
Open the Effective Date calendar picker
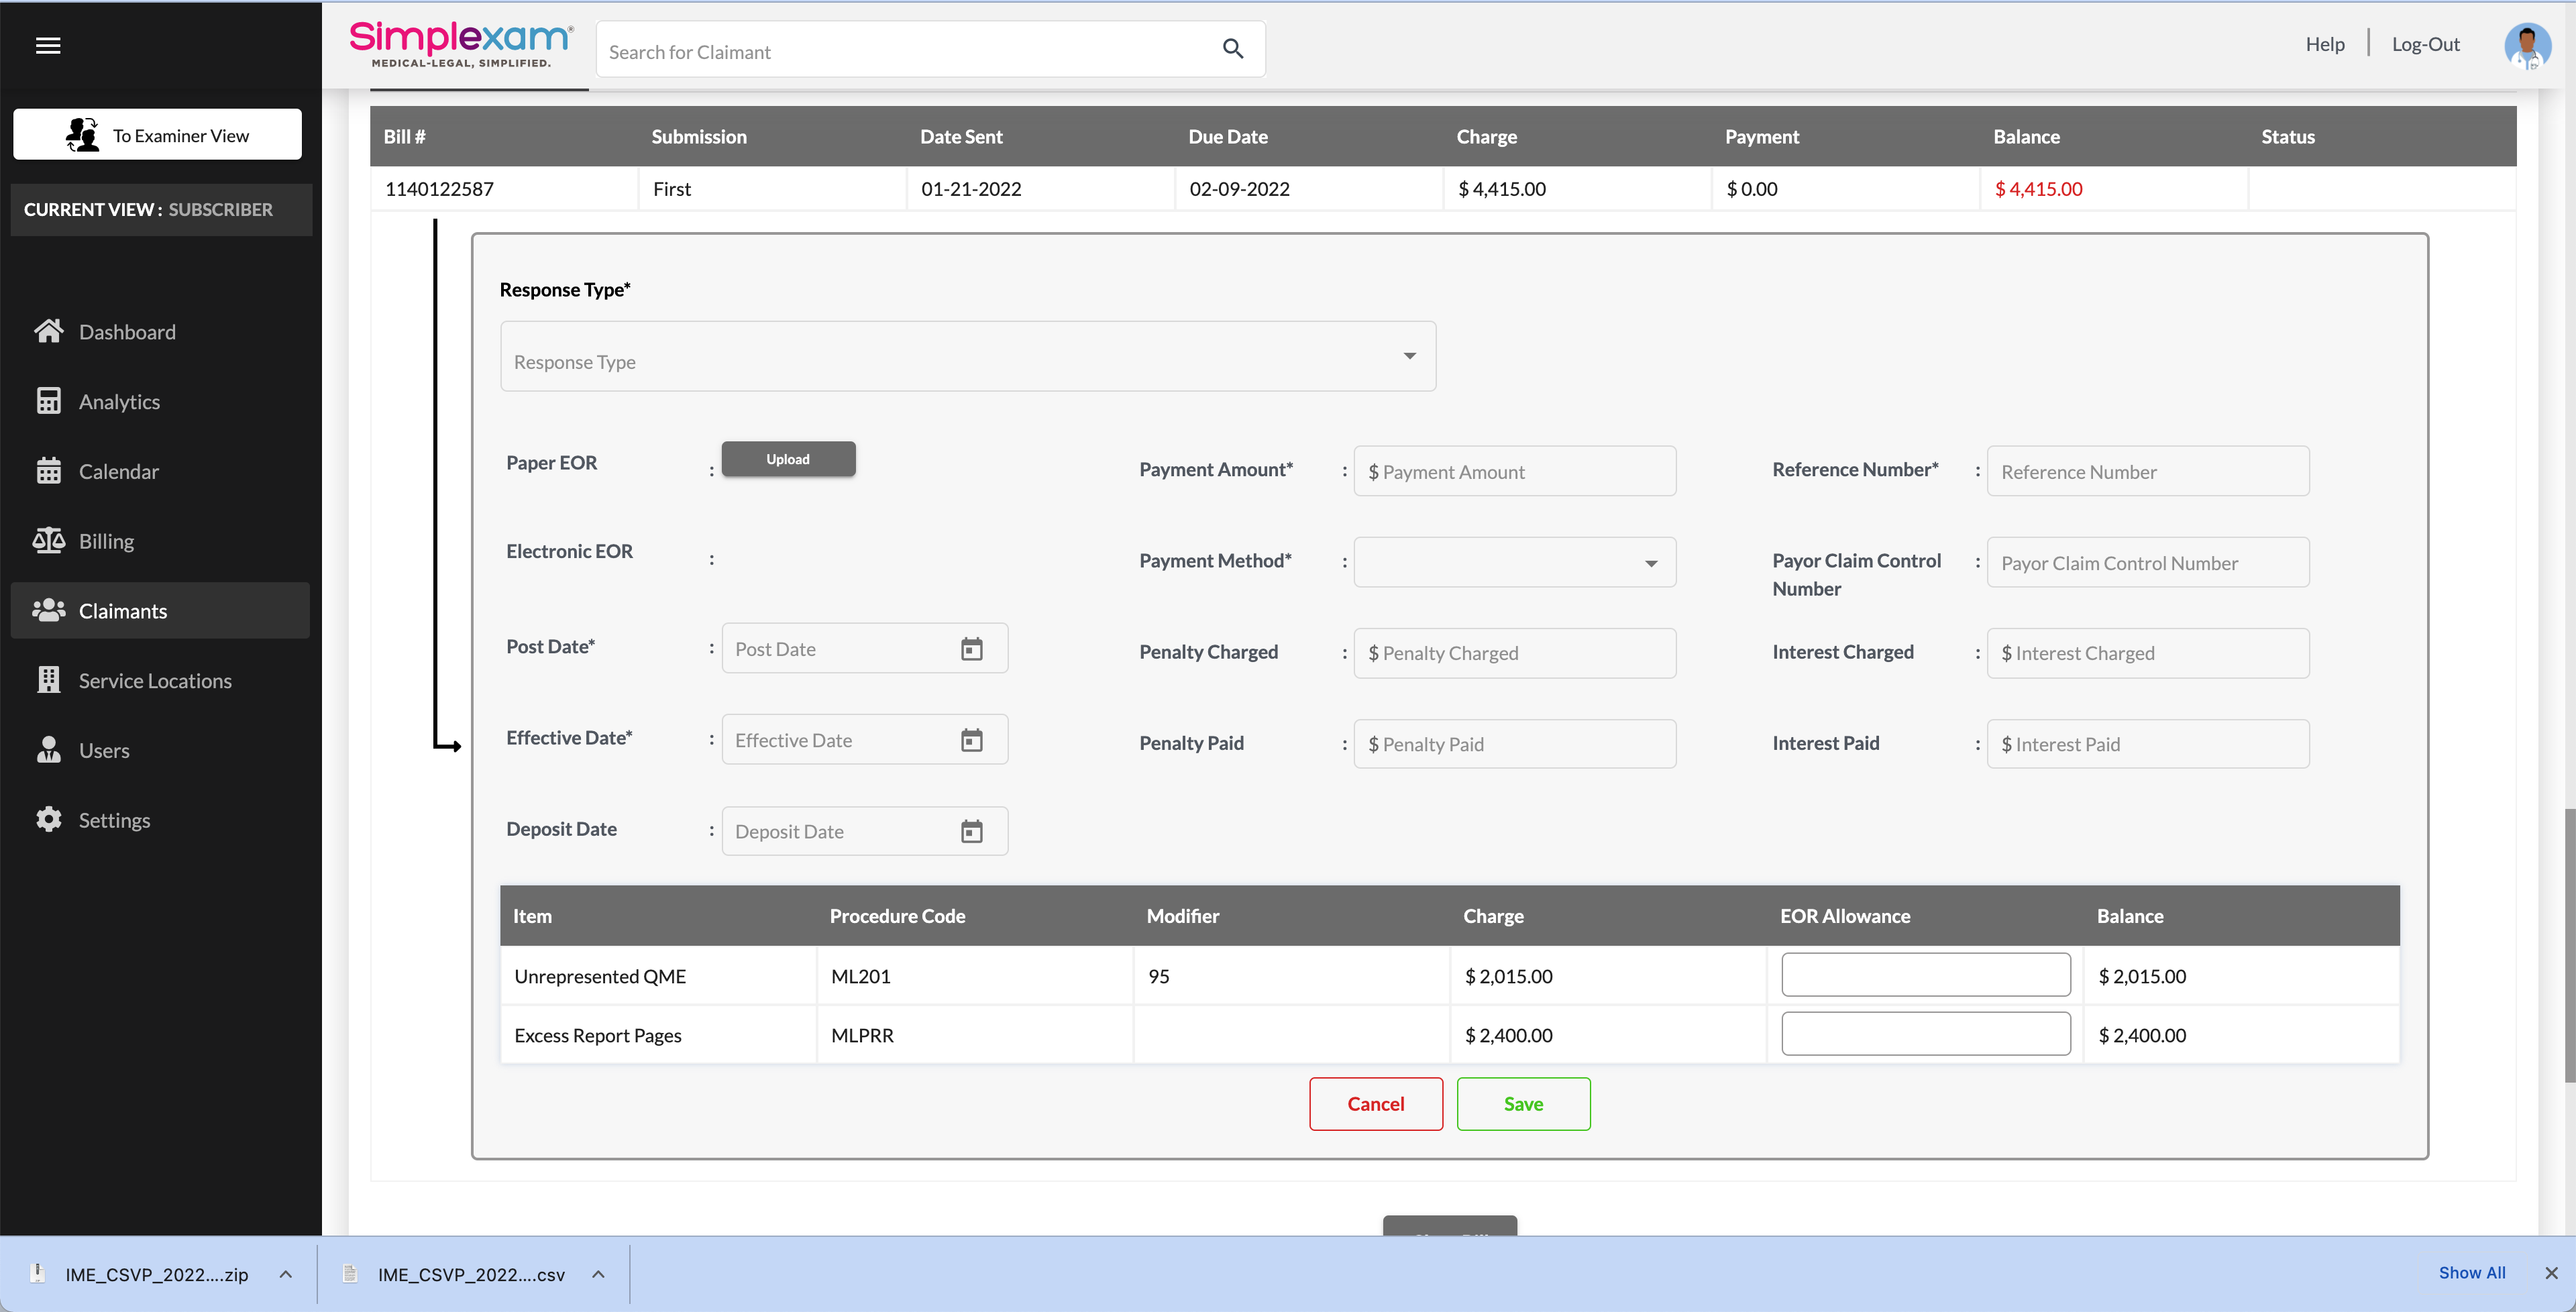point(971,740)
